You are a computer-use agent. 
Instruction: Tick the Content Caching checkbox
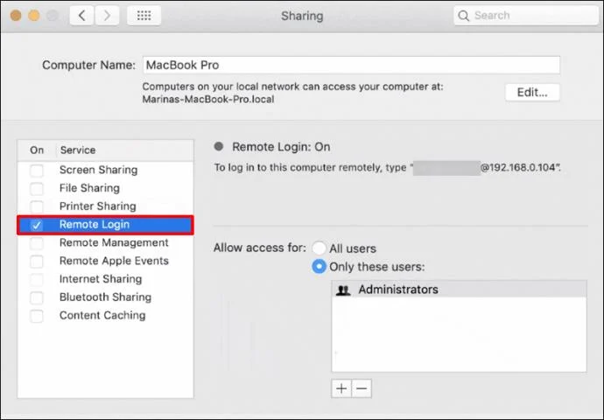point(37,316)
